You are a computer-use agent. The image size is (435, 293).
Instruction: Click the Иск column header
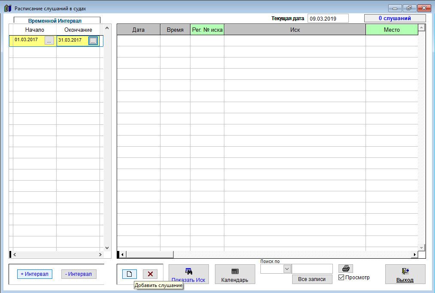295,30
